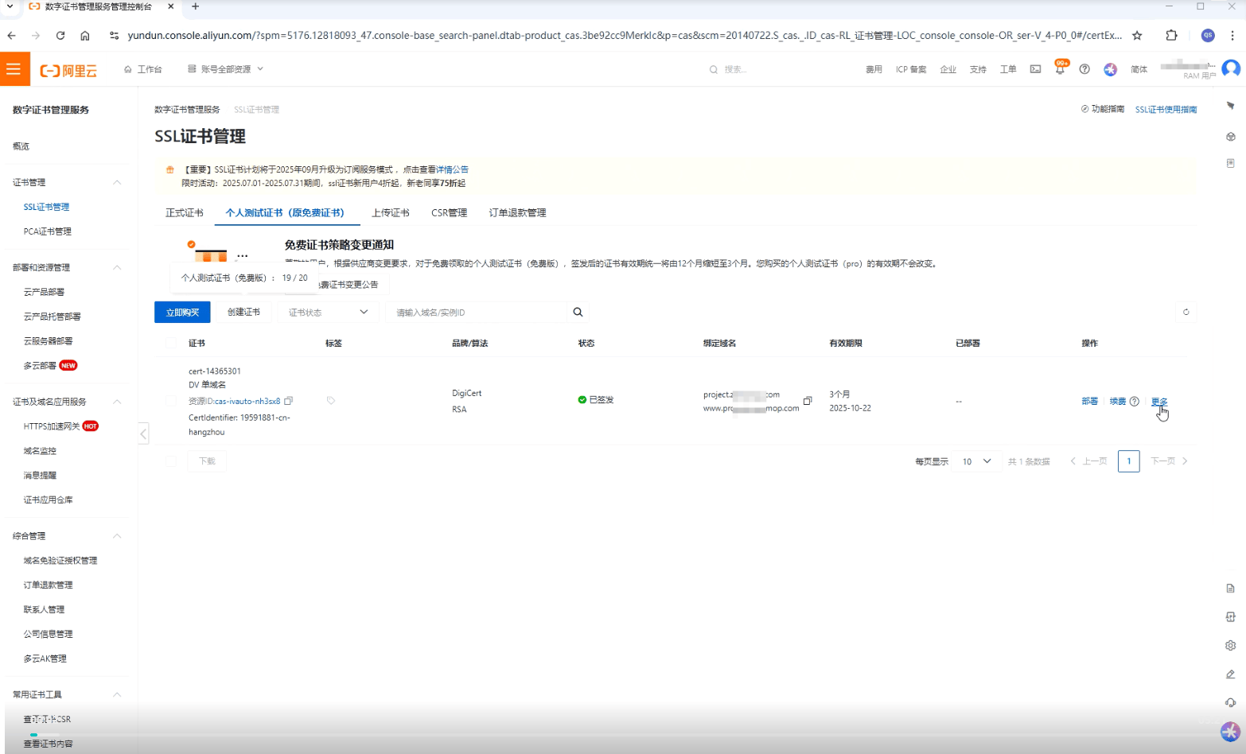Click 续费 for the certificate

(1118, 401)
